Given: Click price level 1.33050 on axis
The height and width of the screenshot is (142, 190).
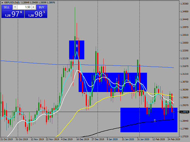Looking at the screenshot, I should pyautogui.click(x=185, y=43).
